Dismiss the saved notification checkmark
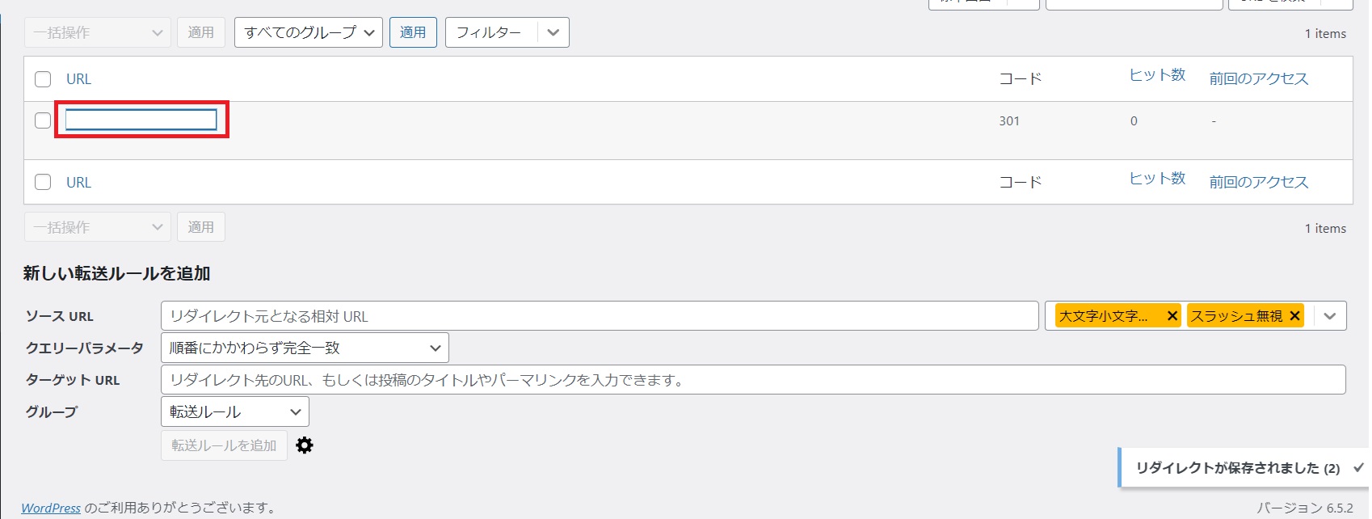This screenshot has height=519, width=1372. coord(1358,467)
